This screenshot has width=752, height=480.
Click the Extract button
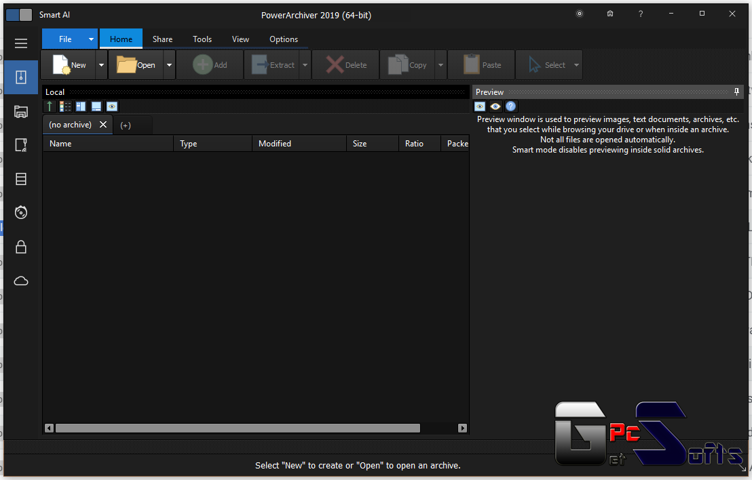tap(272, 64)
